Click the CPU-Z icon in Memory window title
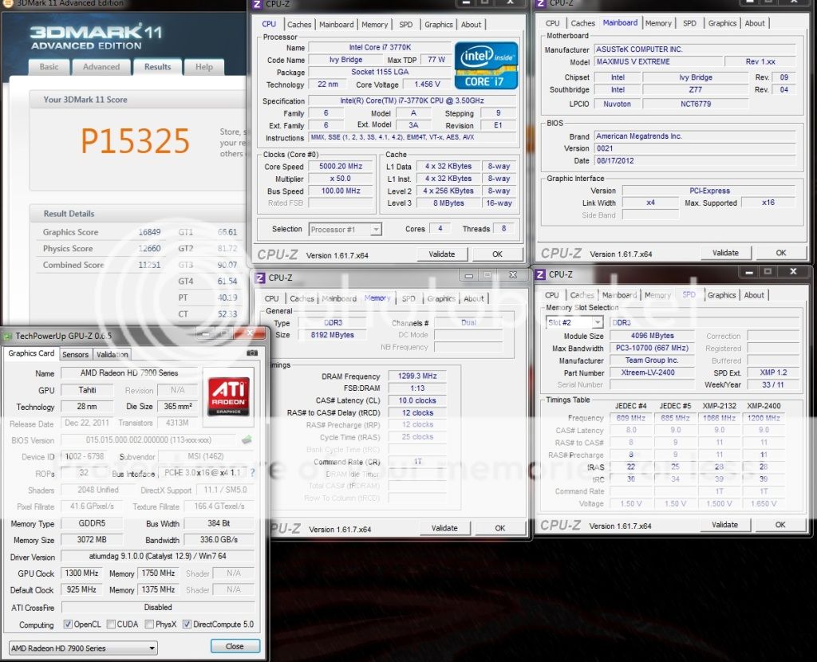Image resolution: width=817 pixels, height=662 pixels. (259, 278)
